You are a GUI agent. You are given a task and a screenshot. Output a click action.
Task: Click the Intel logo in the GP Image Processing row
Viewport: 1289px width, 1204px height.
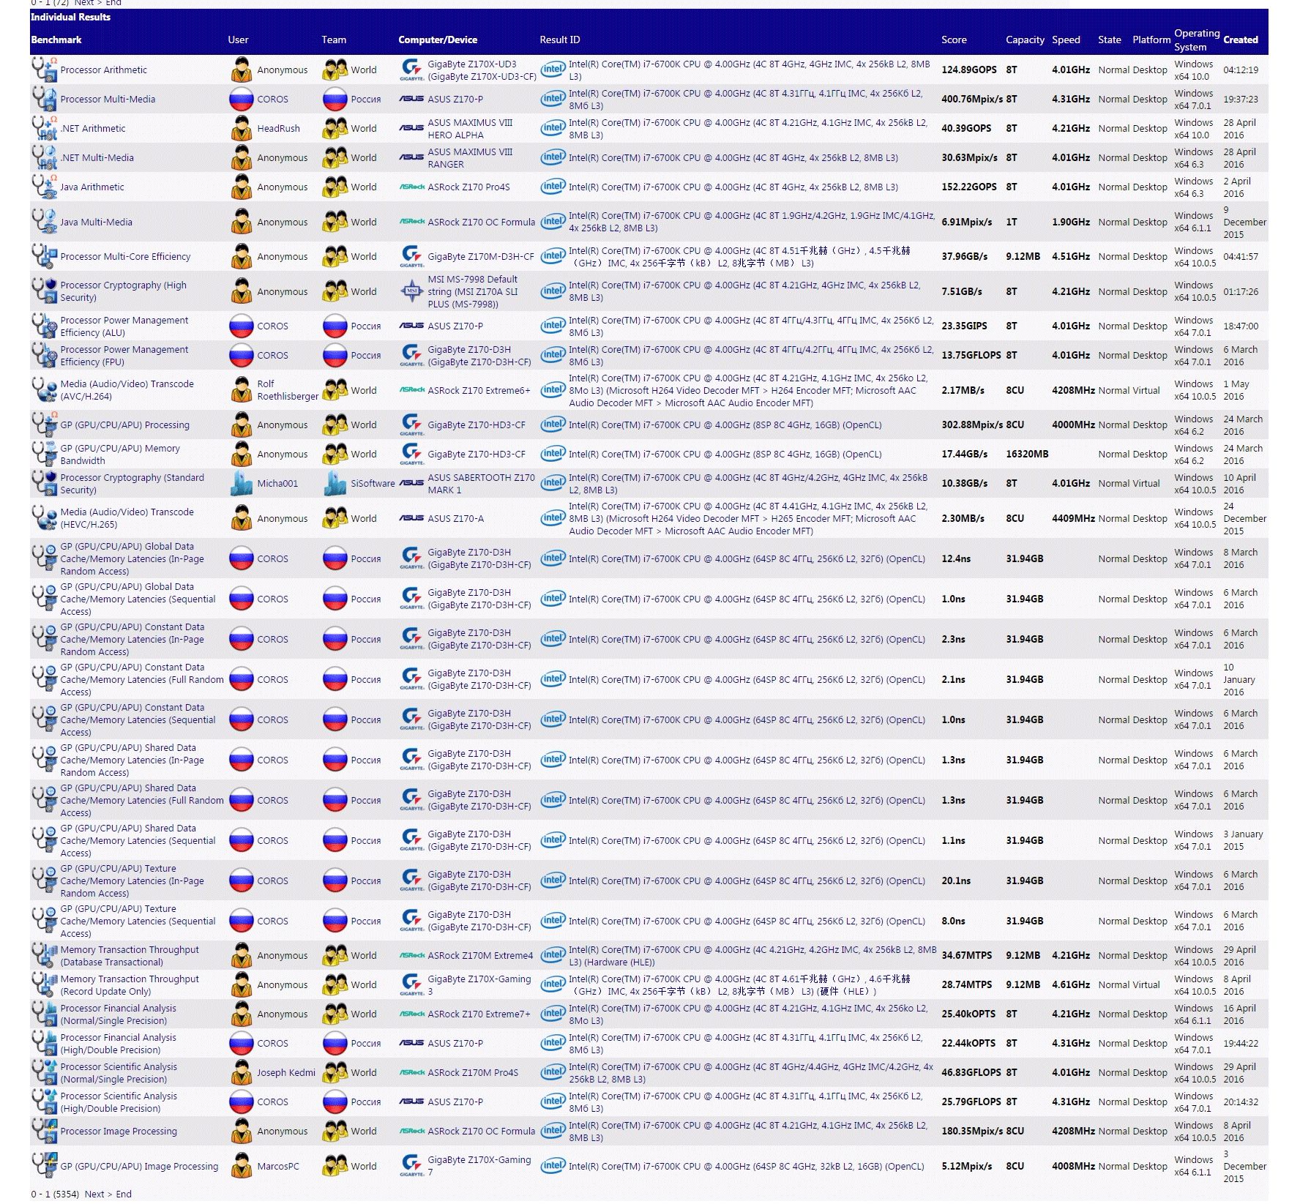(x=553, y=1166)
